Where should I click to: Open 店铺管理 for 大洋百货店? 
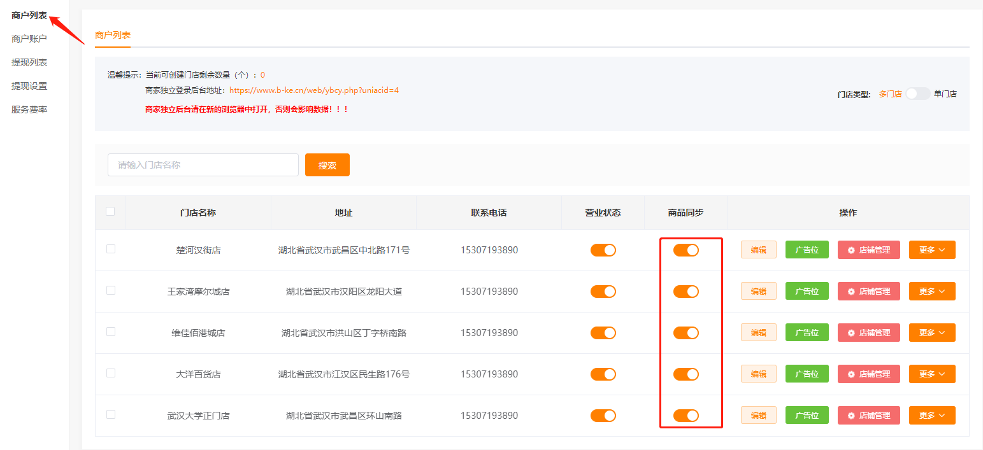point(868,374)
